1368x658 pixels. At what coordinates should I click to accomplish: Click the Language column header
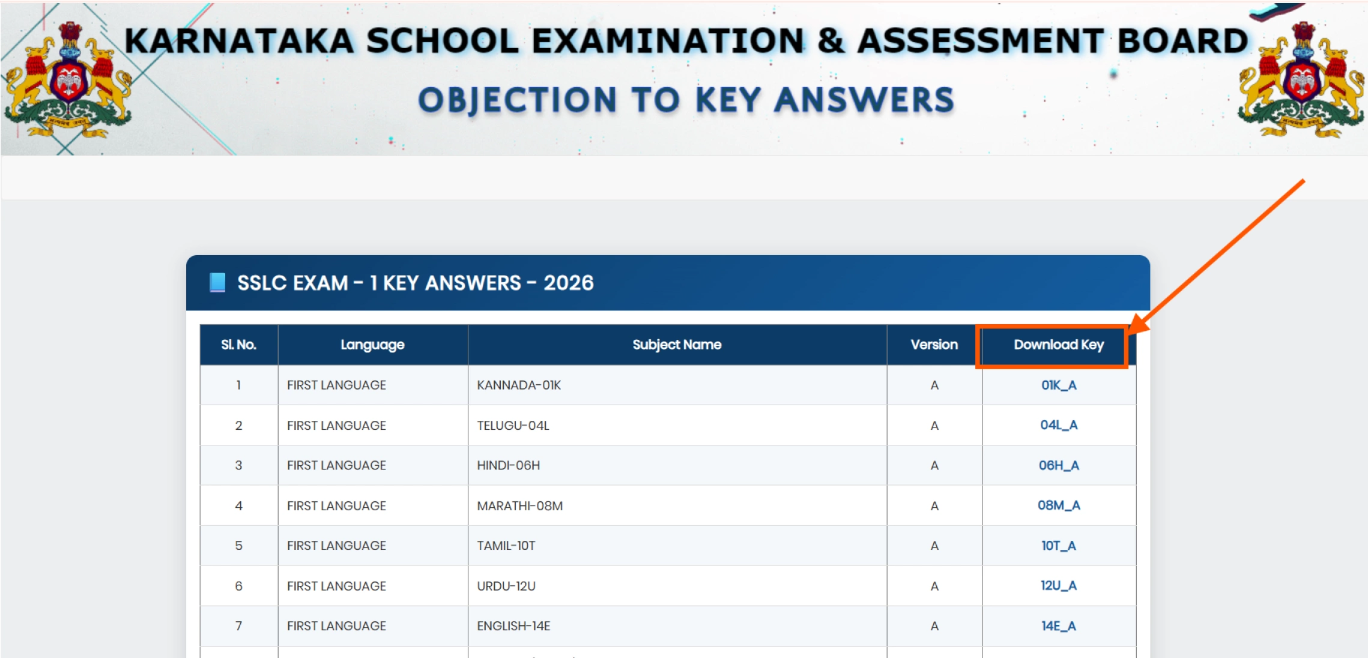point(372,345)
